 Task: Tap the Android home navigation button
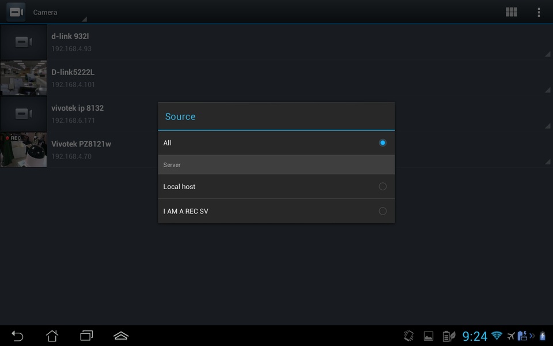pyautogui.click(x=52, y=336)
